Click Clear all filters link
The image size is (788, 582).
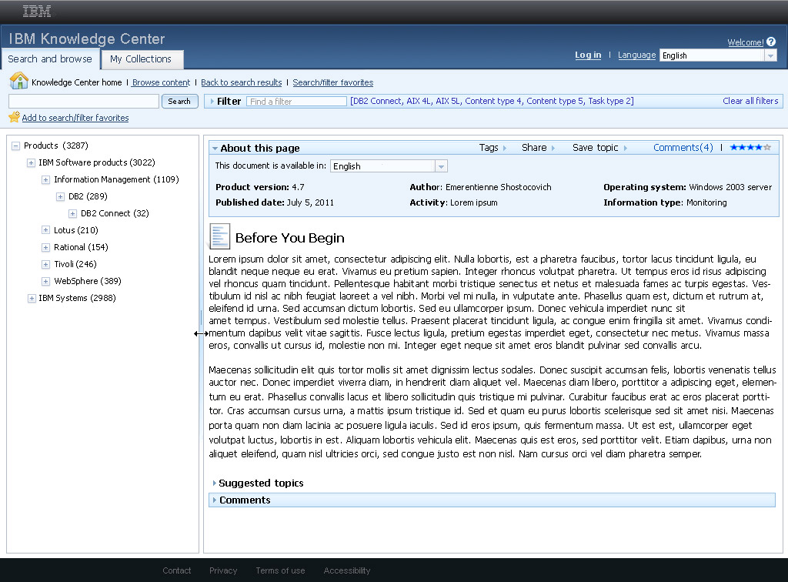tap(750, 101)
